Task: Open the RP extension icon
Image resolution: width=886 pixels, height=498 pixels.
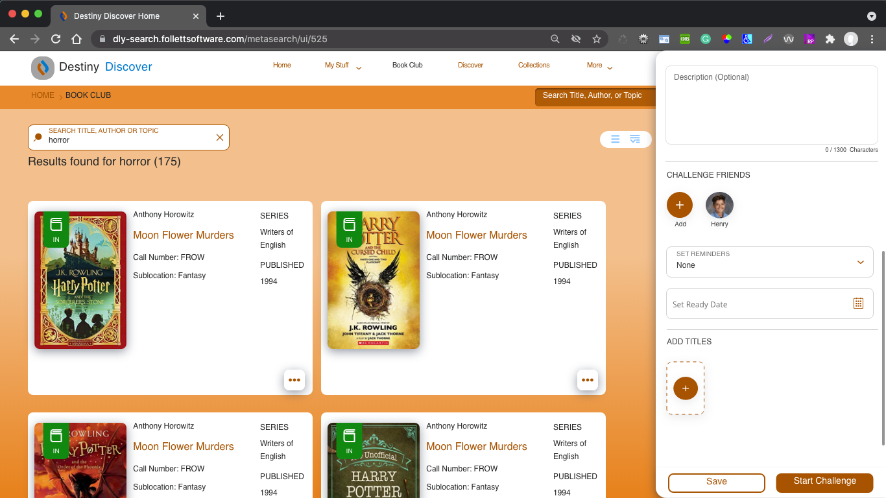Action: tap(809, 39)
